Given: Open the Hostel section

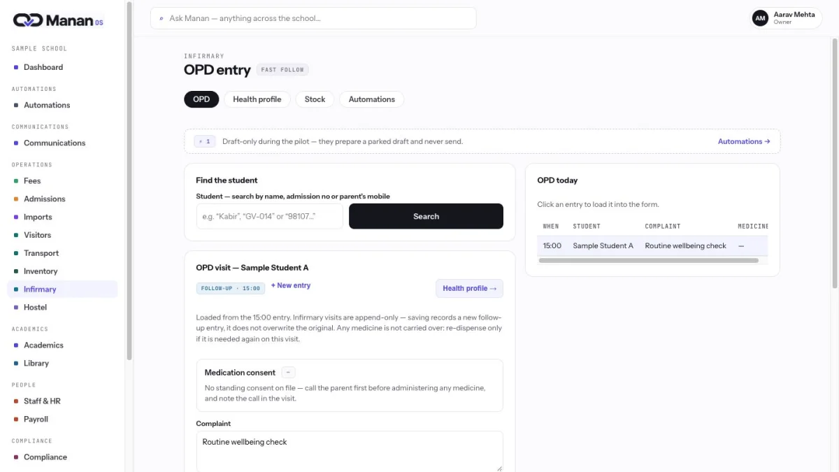Looking at the screenshot, I should tap(35, 307).
